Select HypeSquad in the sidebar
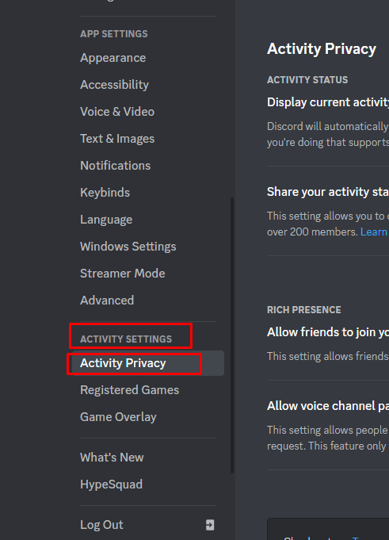Viewport: 389px width, 540px height. pos(111,484)
